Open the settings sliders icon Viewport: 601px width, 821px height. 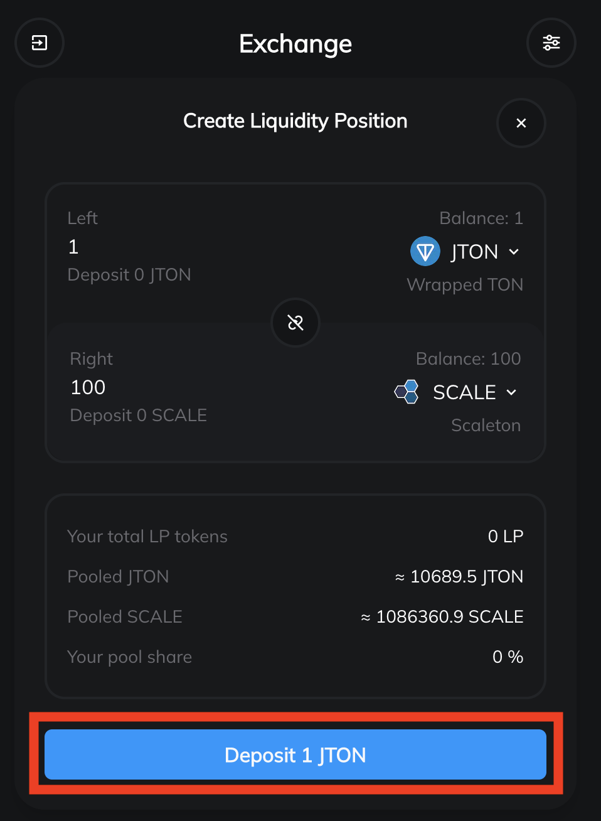551,43
